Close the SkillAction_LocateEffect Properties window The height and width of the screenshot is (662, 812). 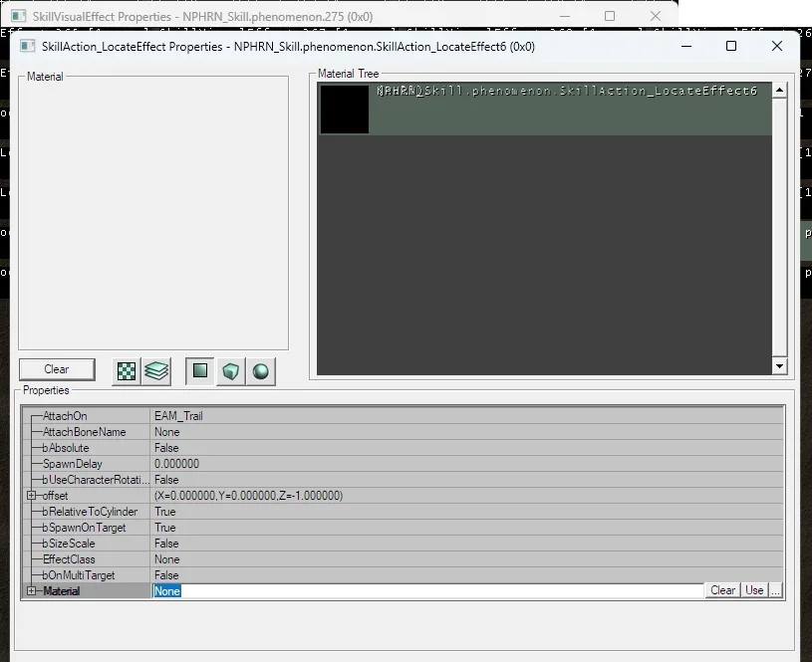pyautogui.click(x=777, y=46)
